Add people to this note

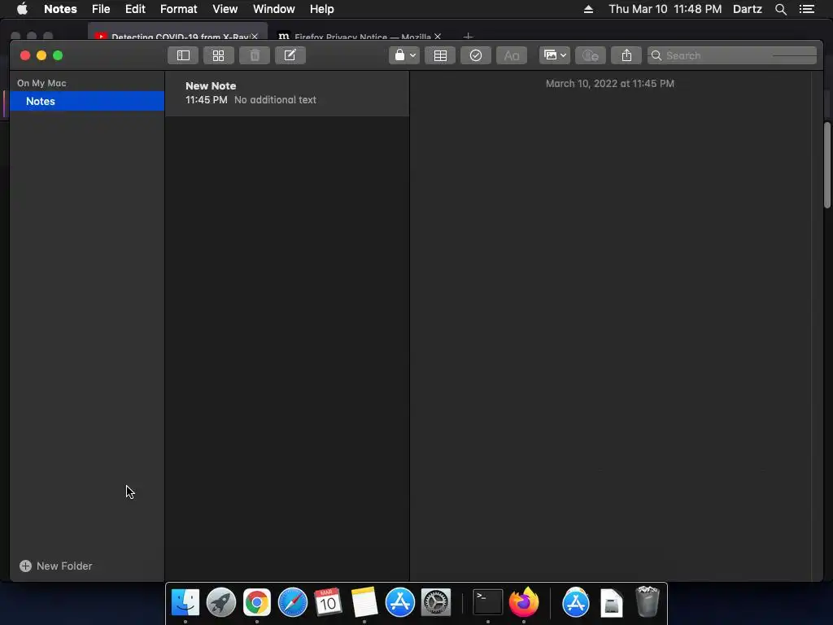(591, 55)
